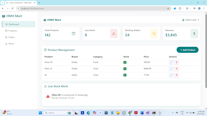Open Word from the taskbar
Viewport: 207px width, 116px height.
142,113
